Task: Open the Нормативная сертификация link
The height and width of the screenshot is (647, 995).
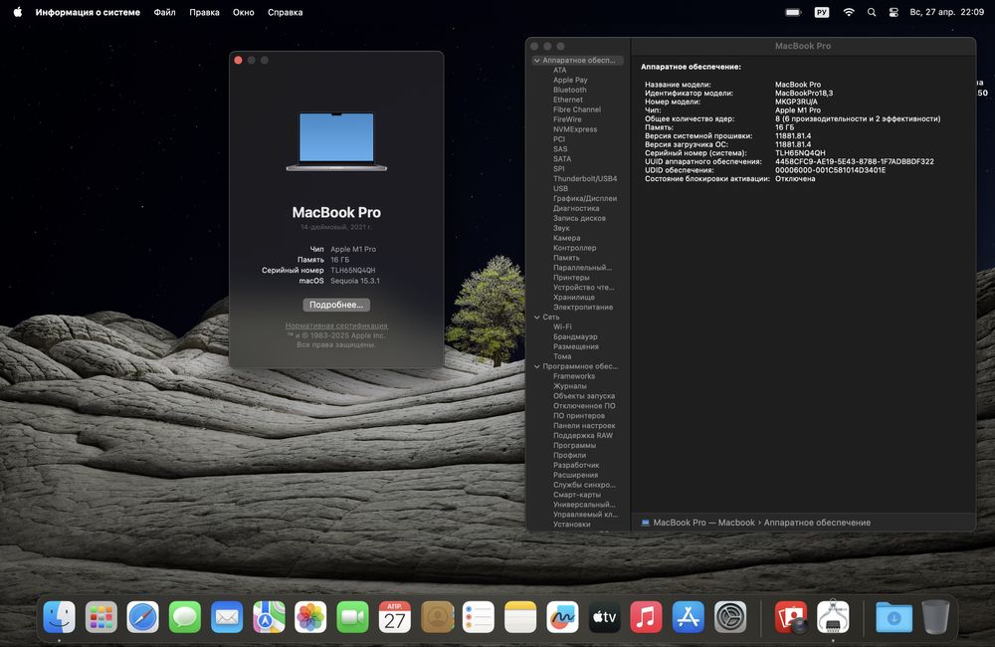Action: [x=336, y=325]
